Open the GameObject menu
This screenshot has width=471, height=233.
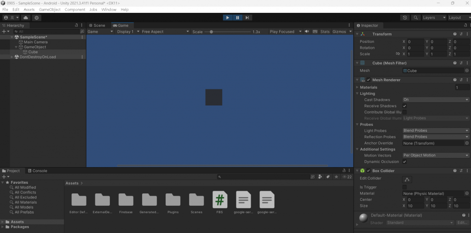pyautogui.click(x=50, y=10)
